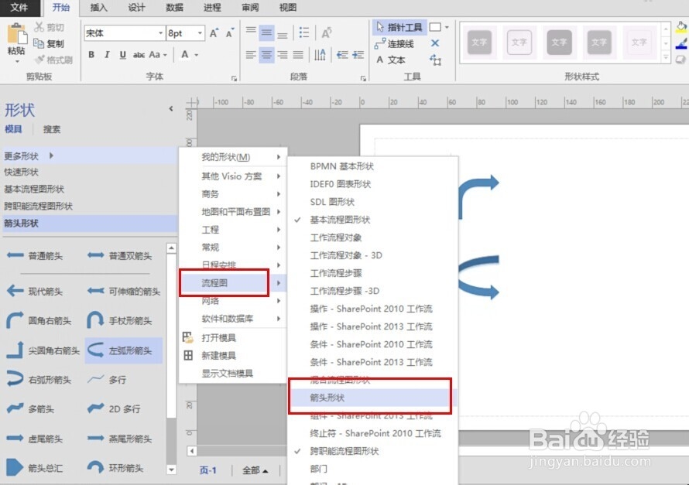Click the 右弧形箭头 shape icon

[x=15, y=379]
